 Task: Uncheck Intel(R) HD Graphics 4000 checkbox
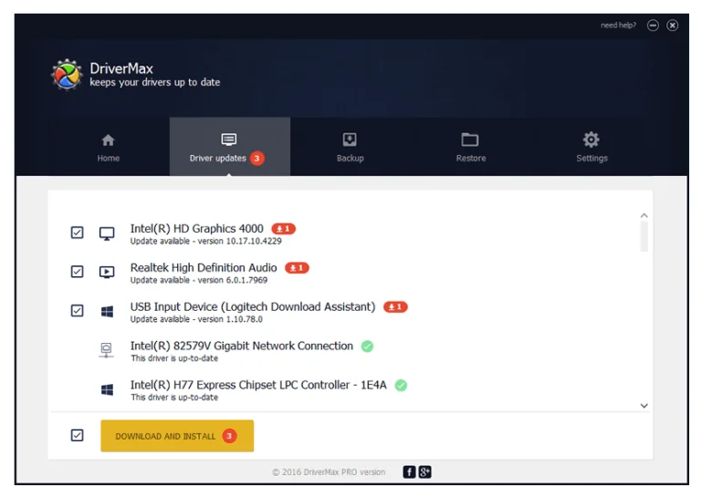click(77, 233)
